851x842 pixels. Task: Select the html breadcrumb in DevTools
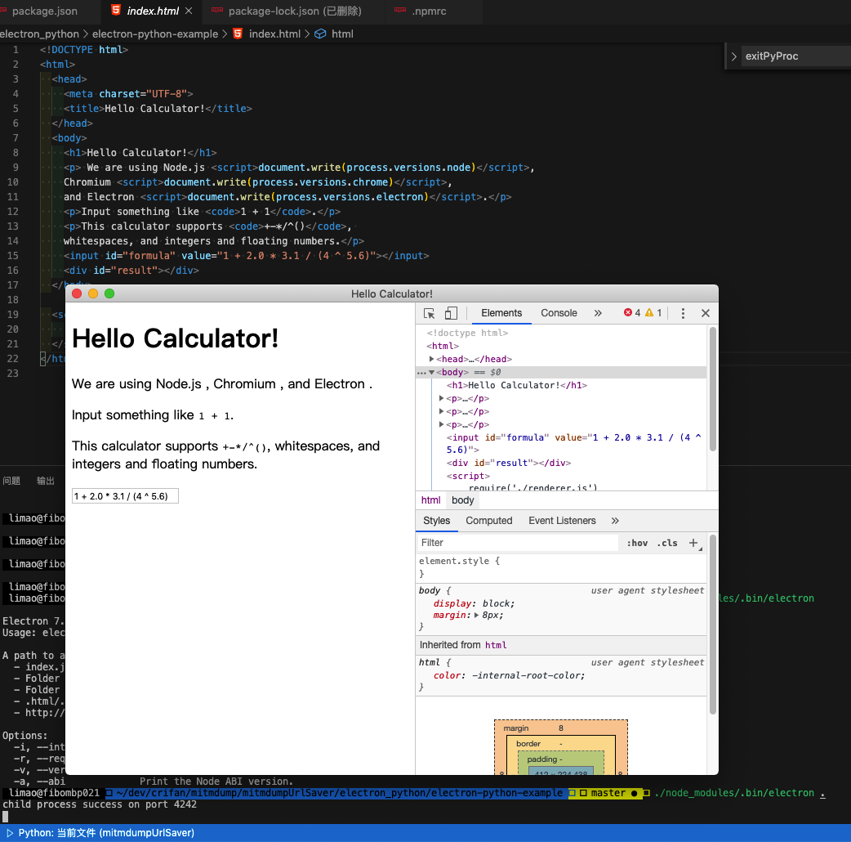(x=431, y=500)
